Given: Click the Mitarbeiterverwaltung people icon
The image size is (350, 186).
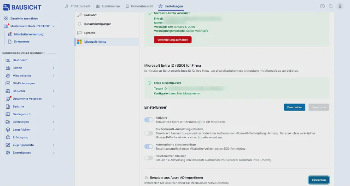Looking at the screenshot, I should tap(10, 34).
